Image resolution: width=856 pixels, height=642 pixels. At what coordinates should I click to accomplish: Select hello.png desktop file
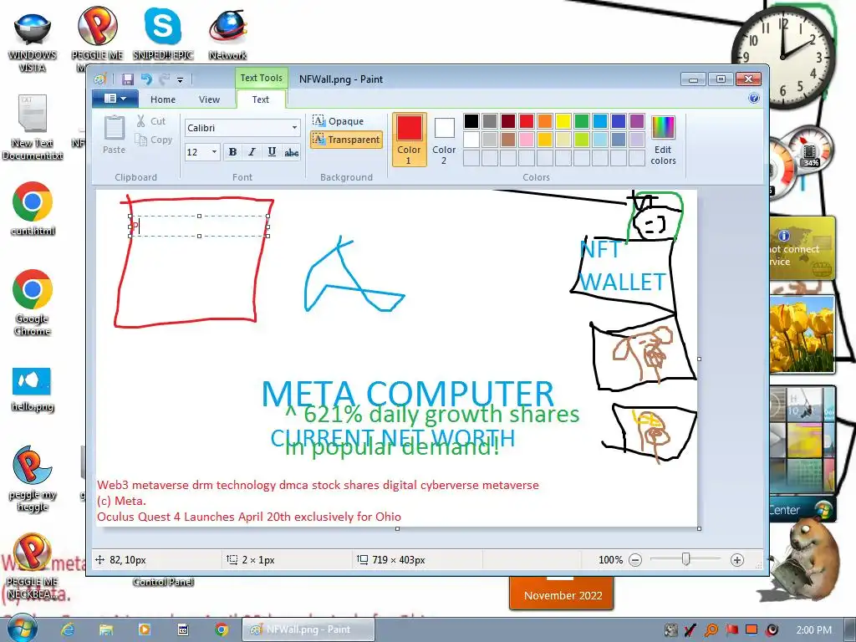pos(33,388)
